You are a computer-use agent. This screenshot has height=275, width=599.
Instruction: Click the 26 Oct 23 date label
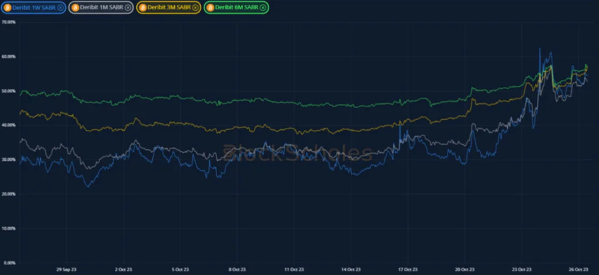[579, 269]
